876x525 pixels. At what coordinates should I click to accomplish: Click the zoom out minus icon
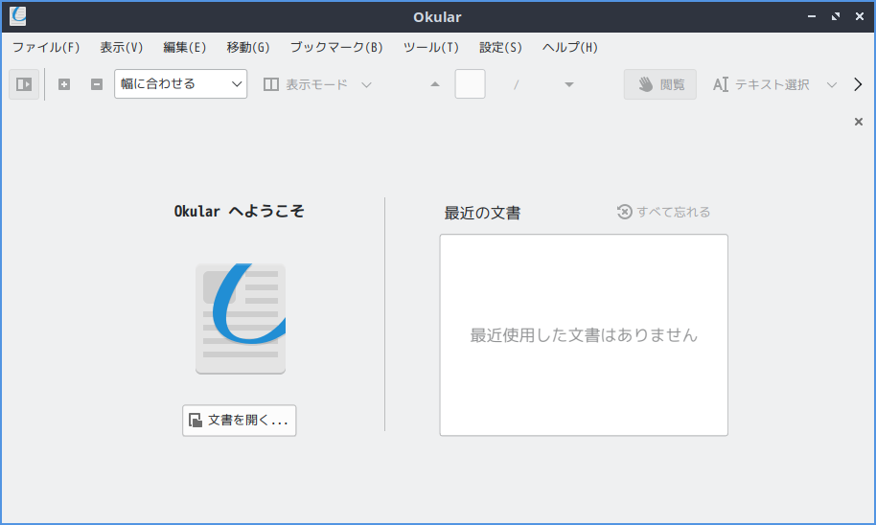(x=97, y=84)
